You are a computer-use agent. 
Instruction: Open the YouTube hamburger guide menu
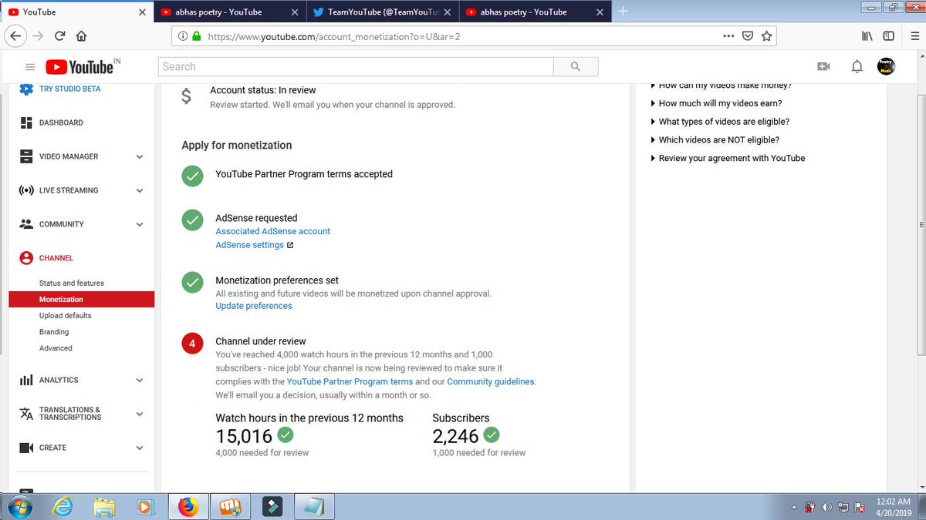click(30, 67)
